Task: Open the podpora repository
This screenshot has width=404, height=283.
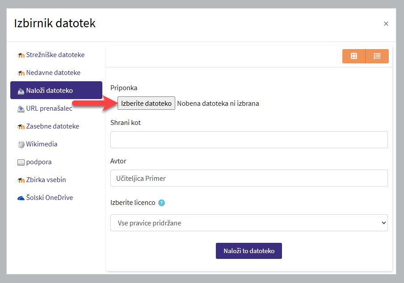Action: (38, 162)
